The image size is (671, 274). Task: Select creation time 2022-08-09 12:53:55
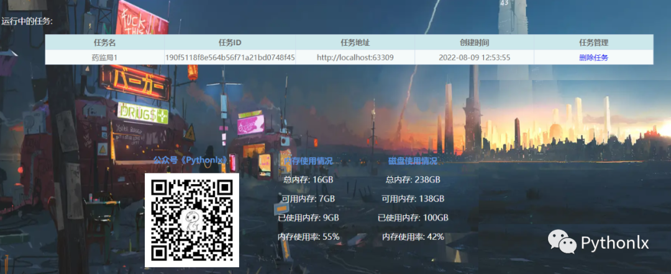click(x=475, y=58)
